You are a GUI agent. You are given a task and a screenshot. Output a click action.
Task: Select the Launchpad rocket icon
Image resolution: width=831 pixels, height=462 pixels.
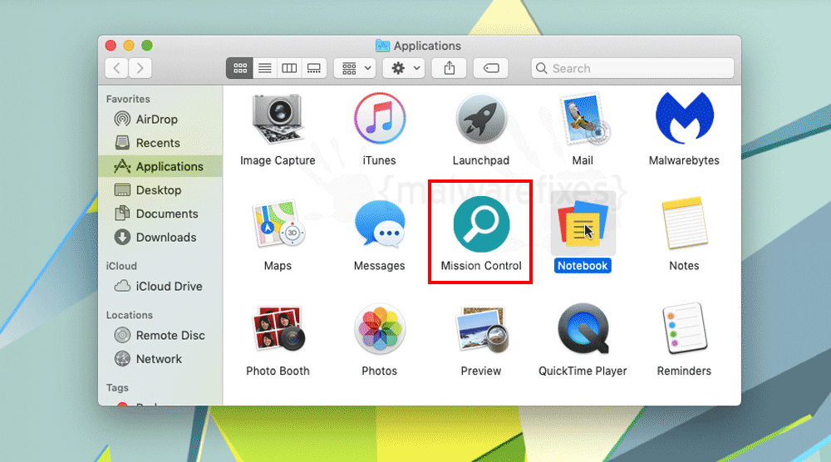click(x=480, y=119)
